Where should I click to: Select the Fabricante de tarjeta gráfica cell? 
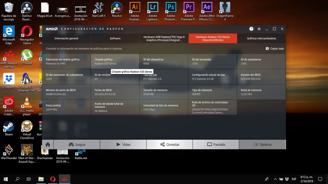pyautogui.click(x=66, y=61)
